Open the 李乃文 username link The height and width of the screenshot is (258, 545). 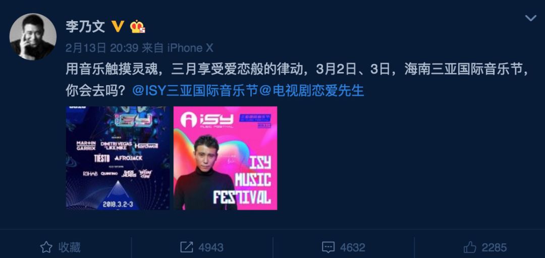[x=85, y=27]
